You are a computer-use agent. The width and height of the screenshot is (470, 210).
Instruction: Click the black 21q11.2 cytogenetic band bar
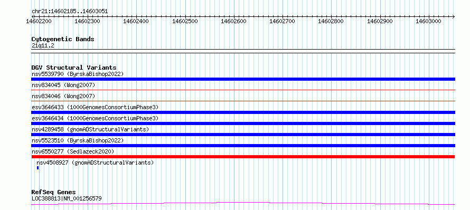pyautogui.click(x=243, y=51)
